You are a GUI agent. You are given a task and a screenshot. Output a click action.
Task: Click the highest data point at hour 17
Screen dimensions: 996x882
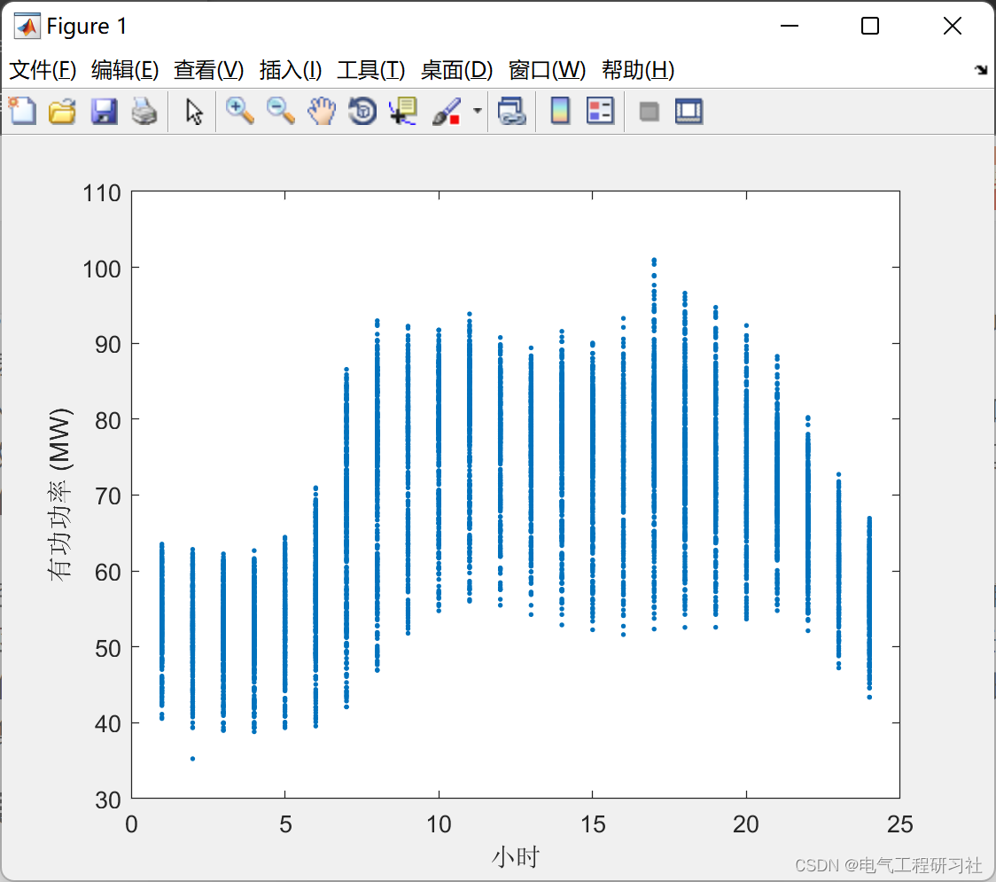(654, 261)
